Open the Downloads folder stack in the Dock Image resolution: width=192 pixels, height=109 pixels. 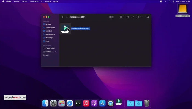139,103
